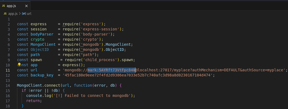Click the highlighted selection on the url line

[x=111, y=70]
